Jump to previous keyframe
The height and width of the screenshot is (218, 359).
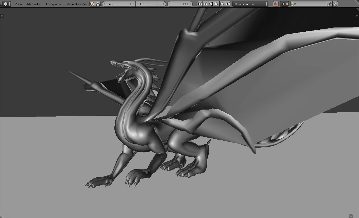[205, 4]
